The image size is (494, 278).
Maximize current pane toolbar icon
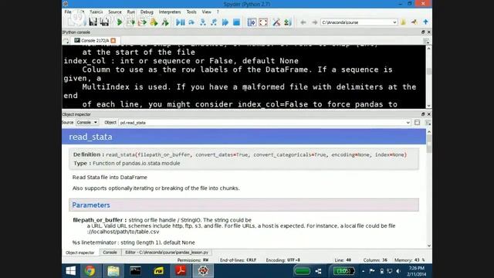[252, 22]
